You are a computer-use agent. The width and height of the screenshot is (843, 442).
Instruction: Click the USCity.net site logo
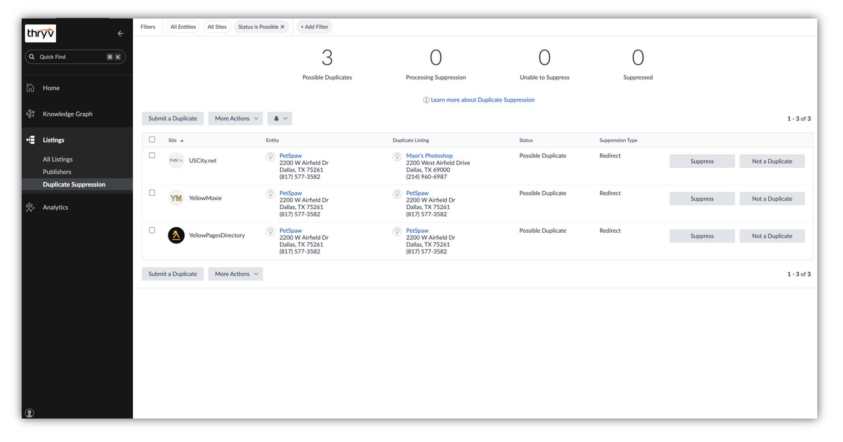coord(176,161)
